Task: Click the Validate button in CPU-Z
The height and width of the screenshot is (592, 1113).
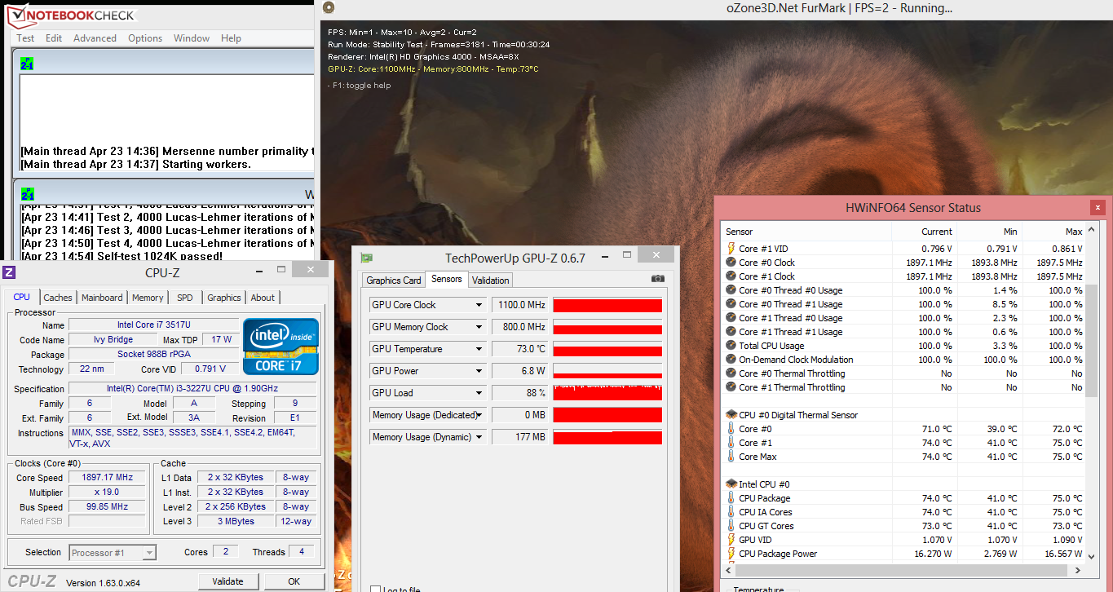Action: [x=227, y=581]
